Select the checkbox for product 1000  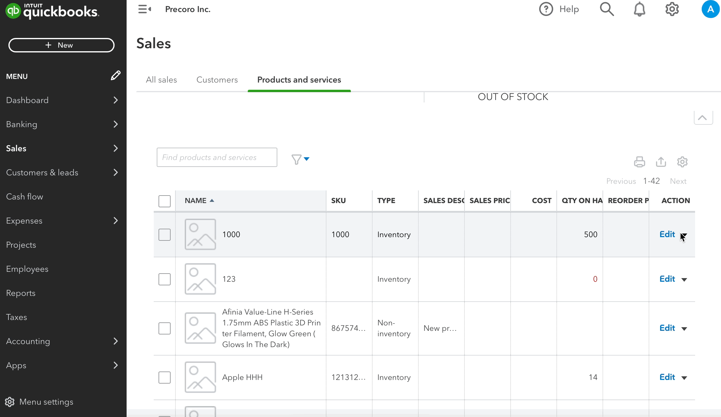(164, 234)
